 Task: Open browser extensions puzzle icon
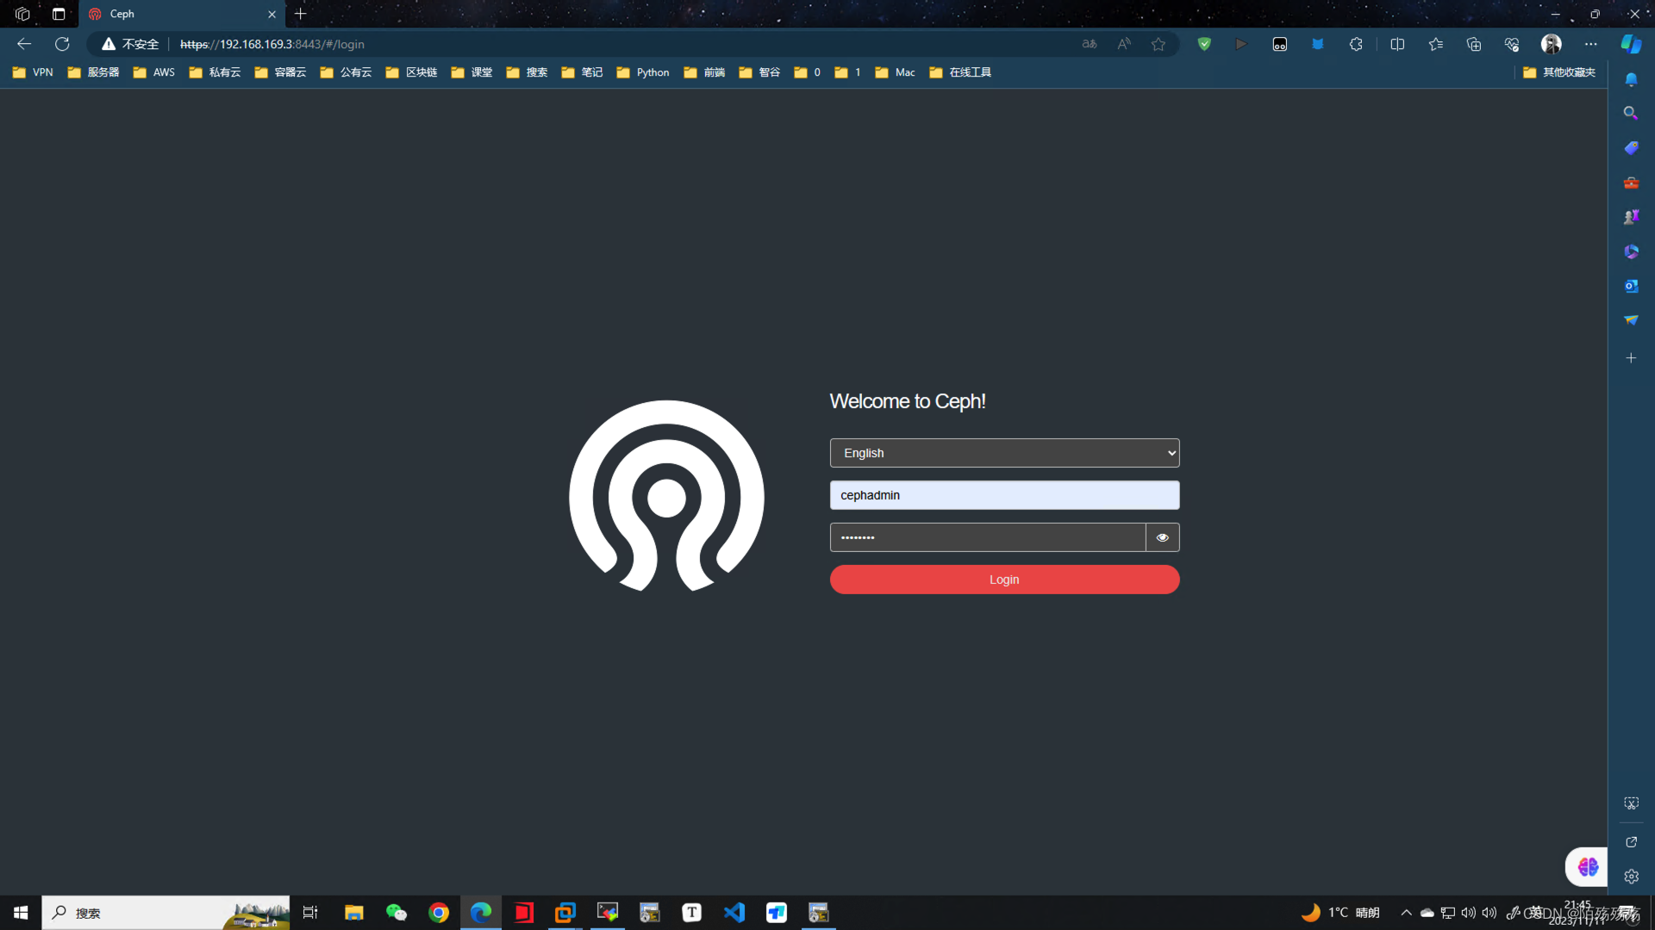[1356, 44]
